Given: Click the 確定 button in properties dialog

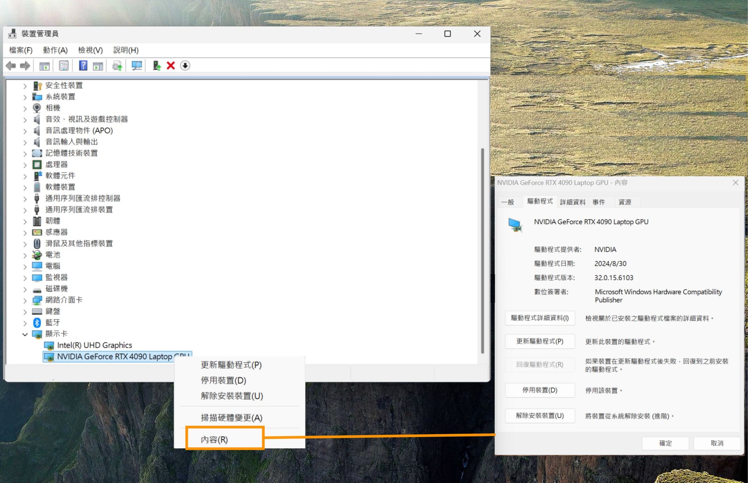Looking at the screenshot, I should tap(665, 443).
